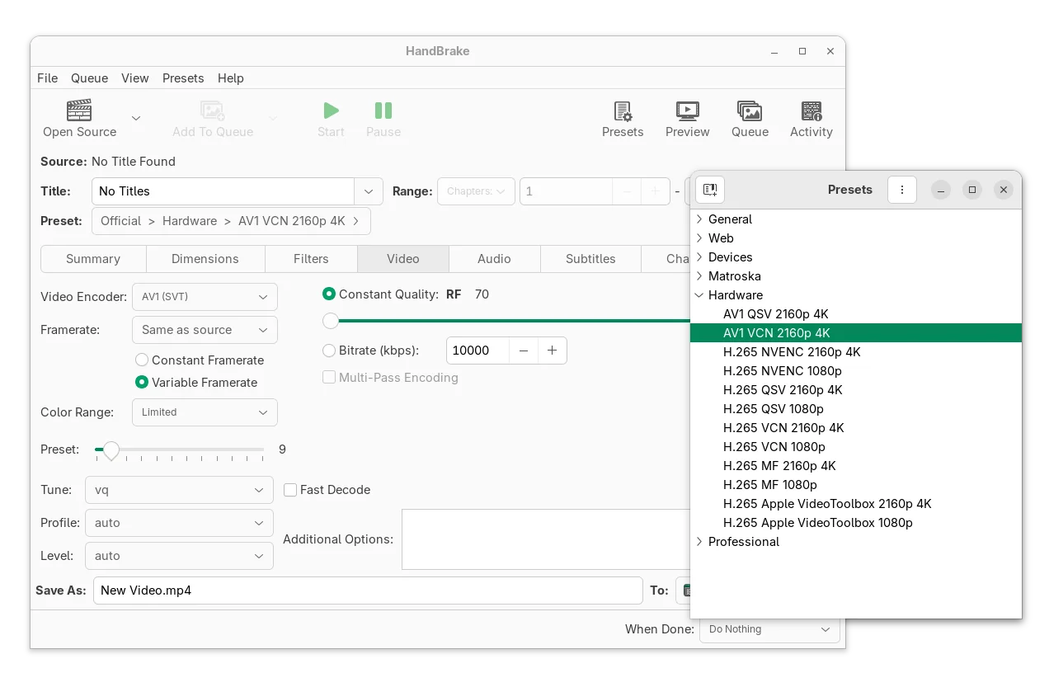
Task: Click the Official > Hardware preset button
Action: tap(230, 221)
